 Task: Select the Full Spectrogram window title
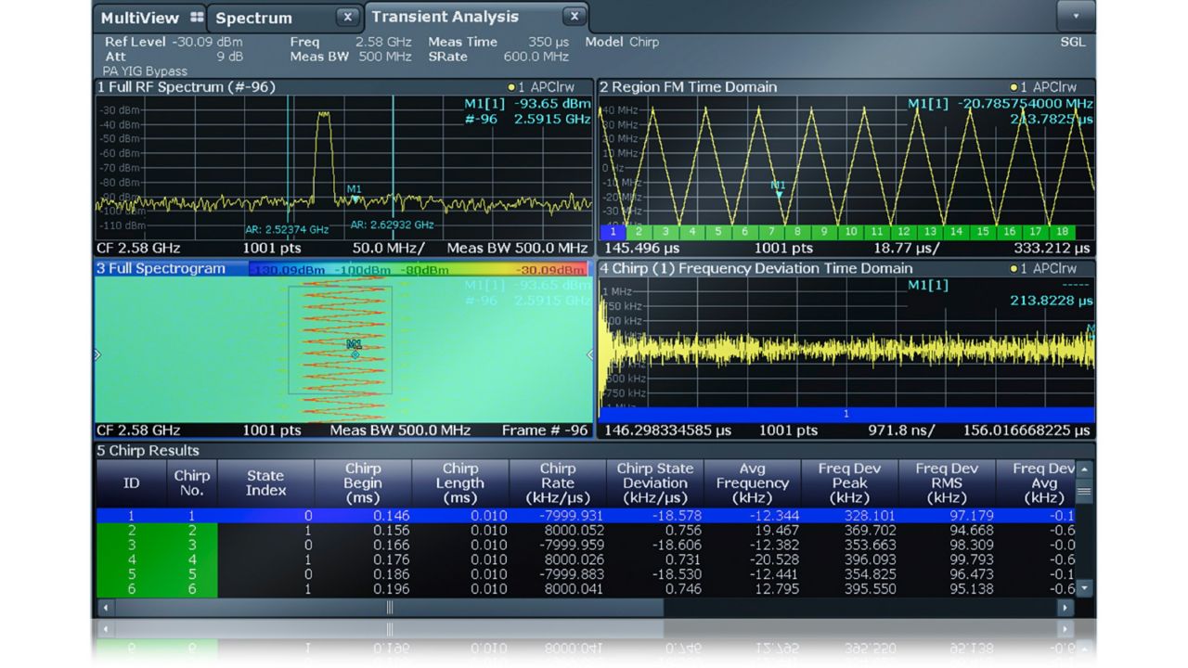click(161, 269)
